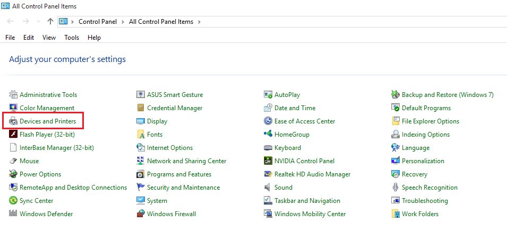
Task: Click the Up to parent folder arrow
Action: pos(50,22)
